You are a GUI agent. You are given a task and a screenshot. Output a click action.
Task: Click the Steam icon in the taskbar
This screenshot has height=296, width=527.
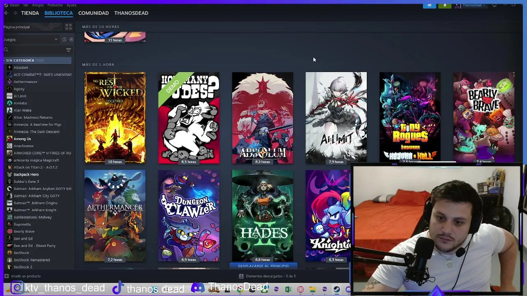point(337,289)
